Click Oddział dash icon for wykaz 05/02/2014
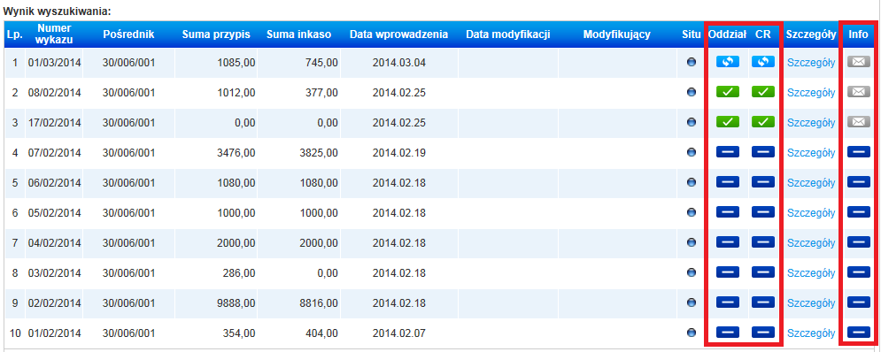 coord(728,213)
